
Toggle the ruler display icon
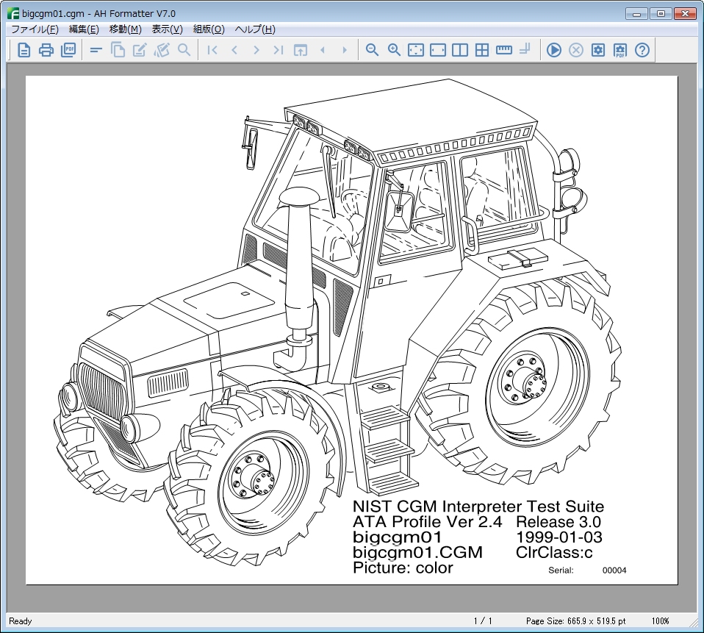(504, 50)
